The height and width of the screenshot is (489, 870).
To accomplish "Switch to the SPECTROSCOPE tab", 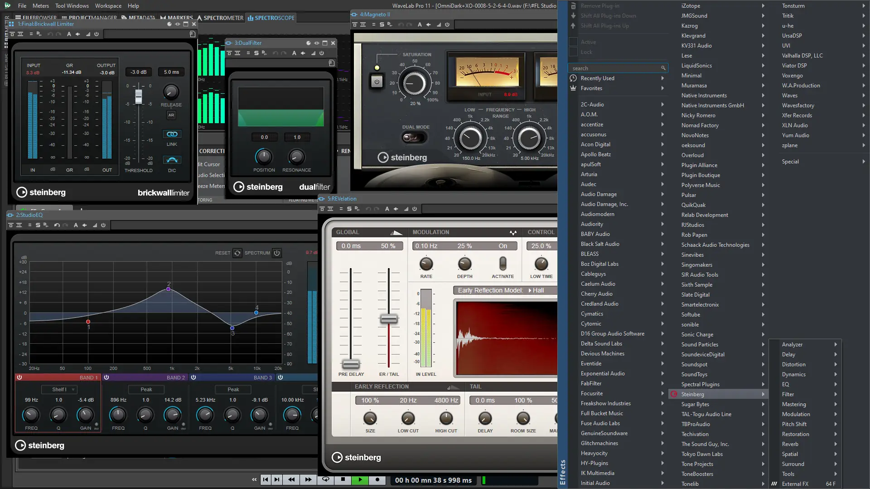I will coord(271,18).
